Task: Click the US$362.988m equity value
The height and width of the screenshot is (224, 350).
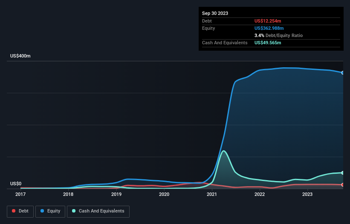Action: [269, 28]
